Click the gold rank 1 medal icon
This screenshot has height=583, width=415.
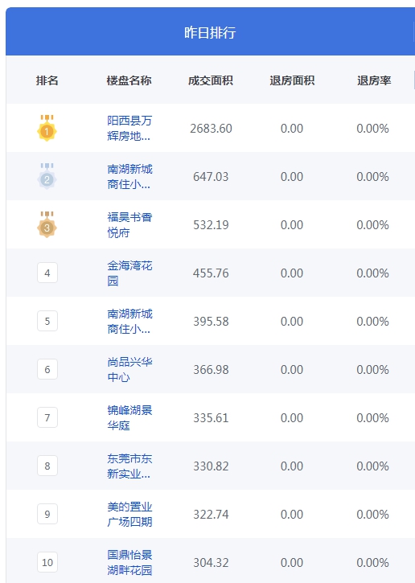(x=47, y=128)
